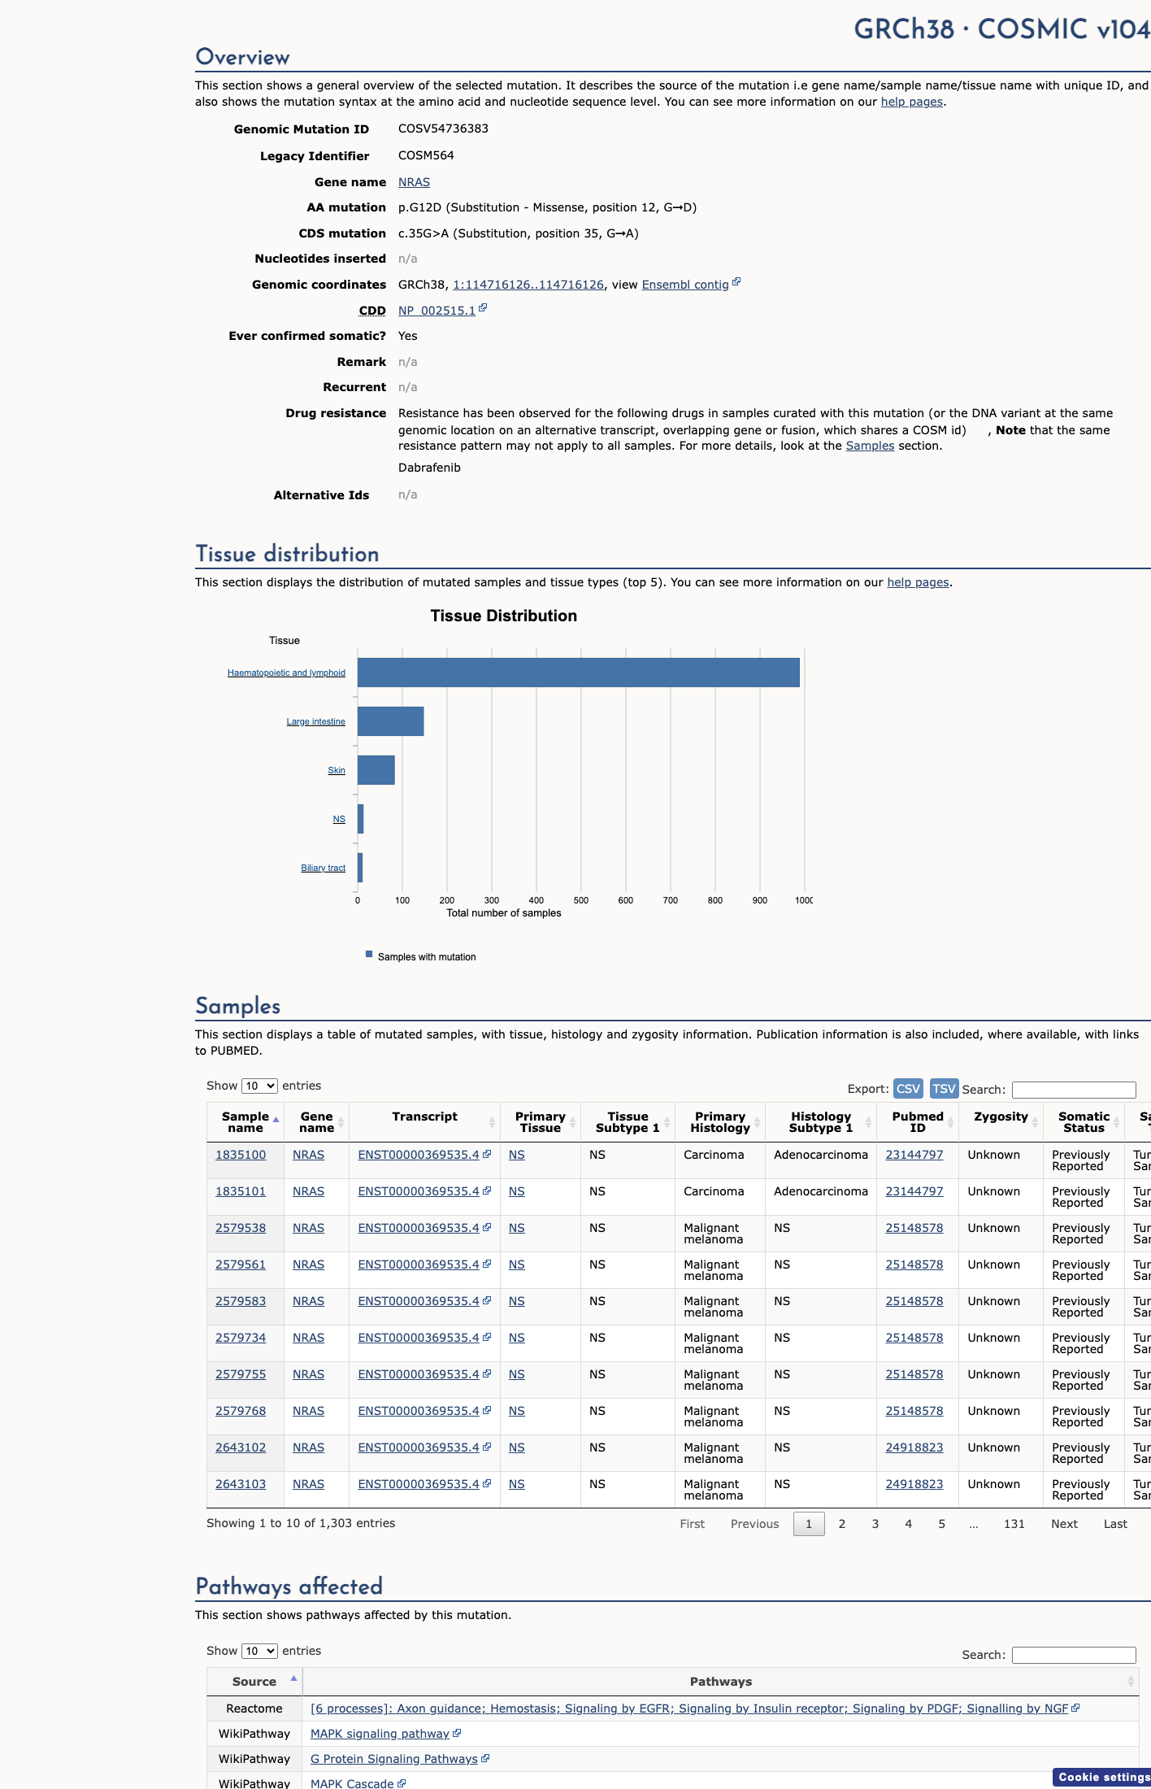Viewport: 1151px width, 1789px height.
Task: Click the Large intestine bar in chart
Action: (391, 721)
